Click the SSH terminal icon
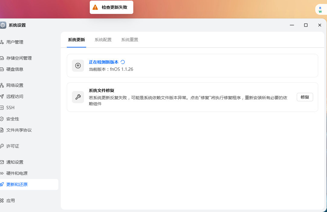 pyautogui.click(x=2, y=108)
